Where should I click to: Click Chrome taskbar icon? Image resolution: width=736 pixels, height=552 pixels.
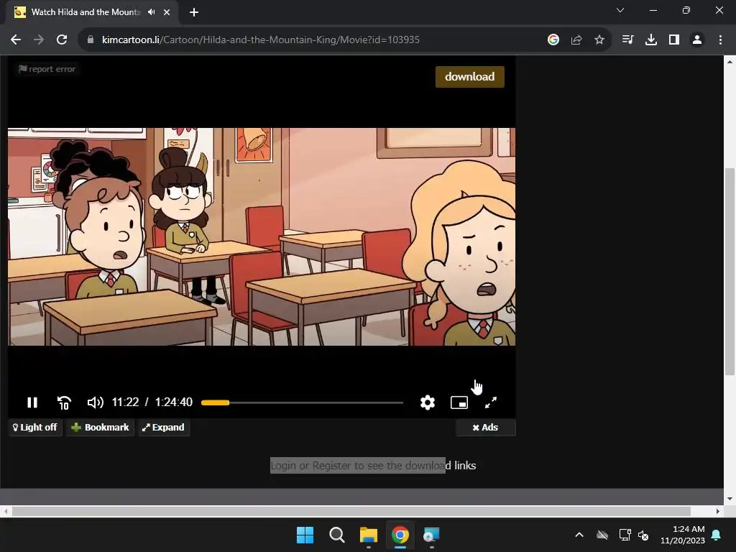click(400, 535)
